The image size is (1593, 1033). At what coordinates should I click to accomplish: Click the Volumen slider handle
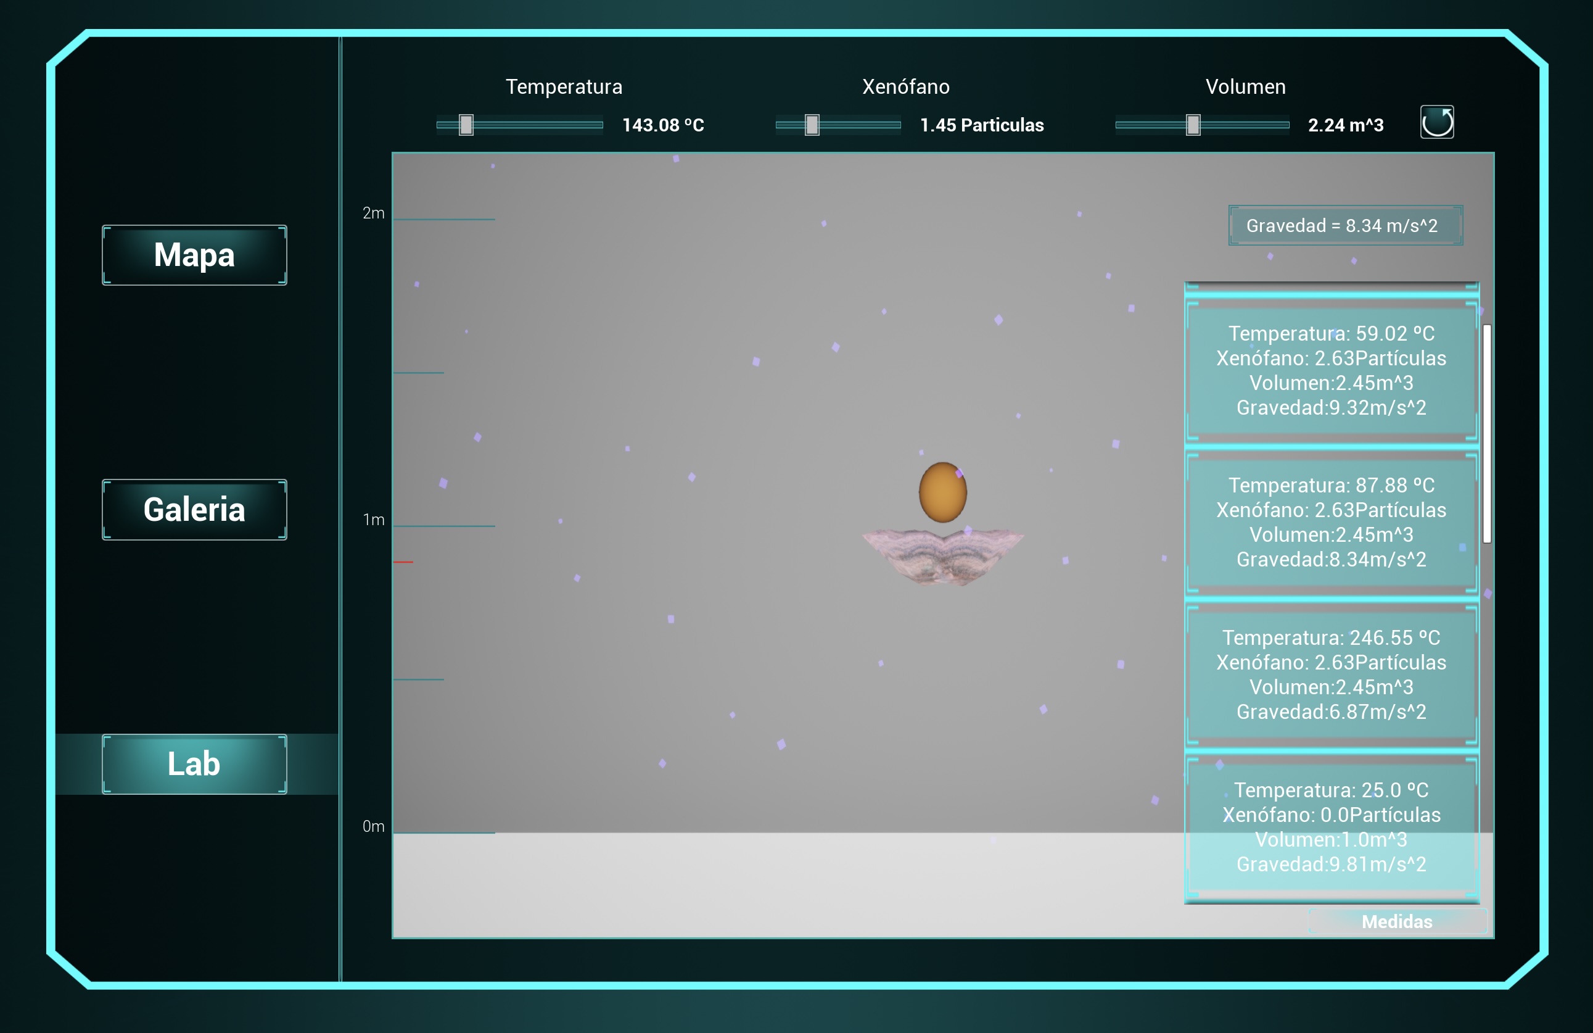point(1193,125)
